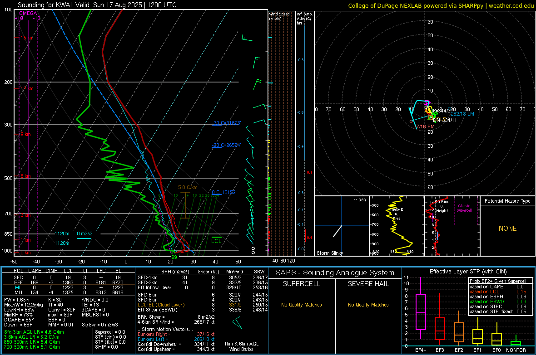
Task: Click the 'SigSvr = 0 m3/s3' value
Action: coord(100,325)
